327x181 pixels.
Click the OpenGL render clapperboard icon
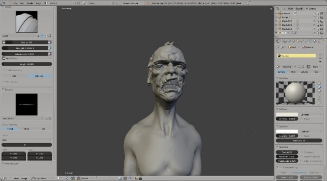click(x=140, y=178)
